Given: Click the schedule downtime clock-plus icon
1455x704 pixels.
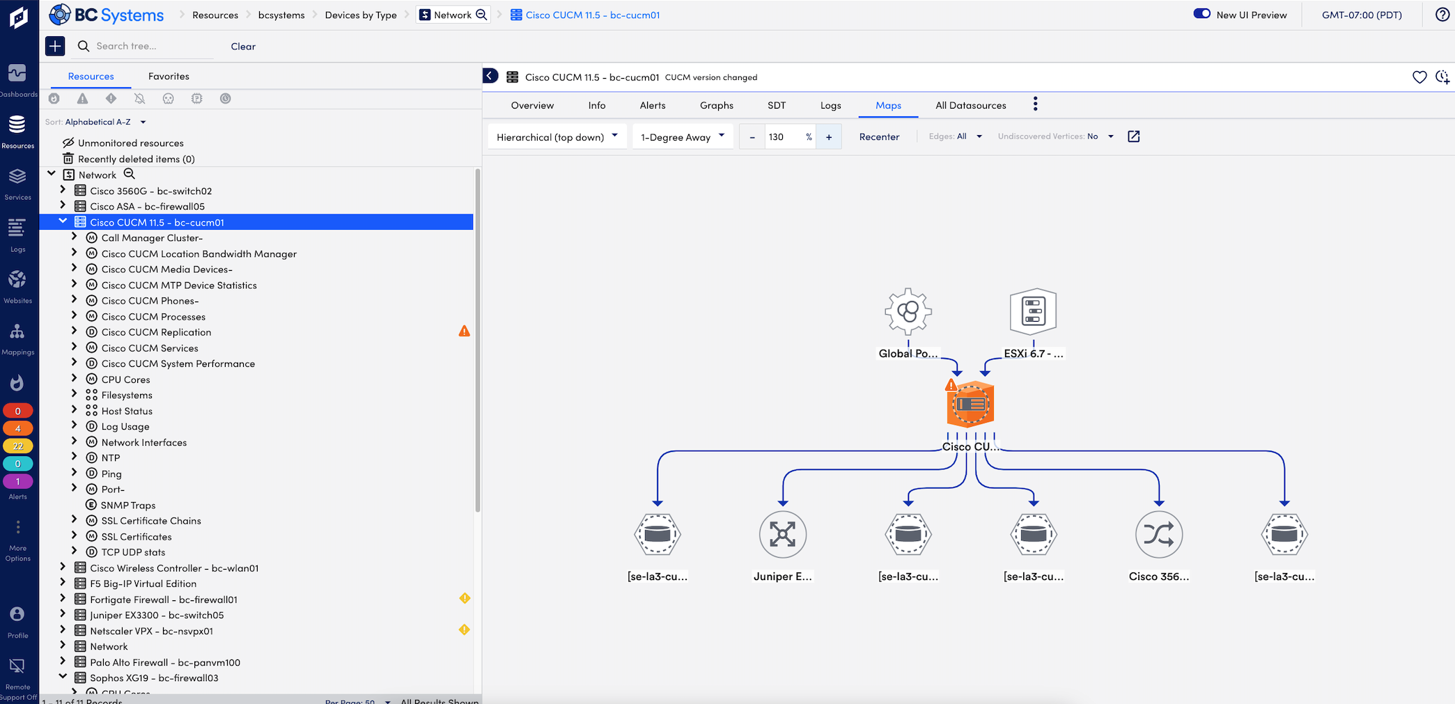Looking at the screenshot, I should [x=1442, y=77].
